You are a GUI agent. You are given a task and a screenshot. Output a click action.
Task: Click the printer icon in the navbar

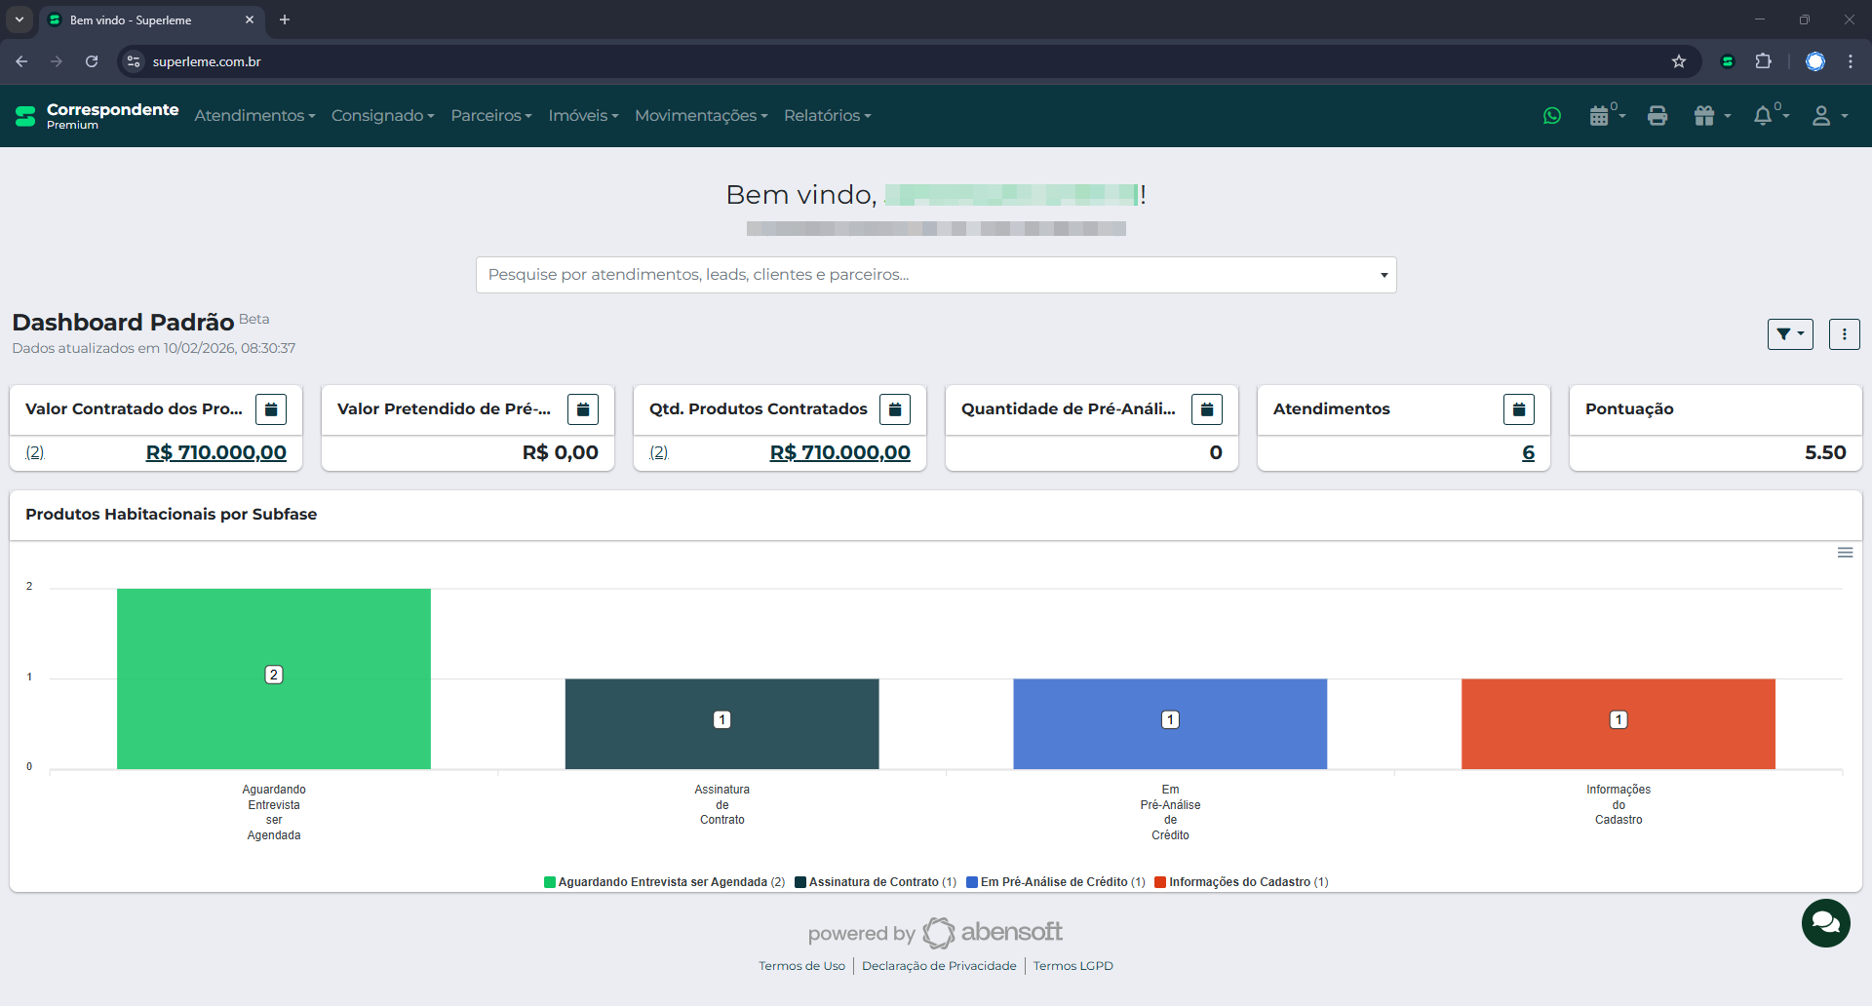click(1657, 115)
